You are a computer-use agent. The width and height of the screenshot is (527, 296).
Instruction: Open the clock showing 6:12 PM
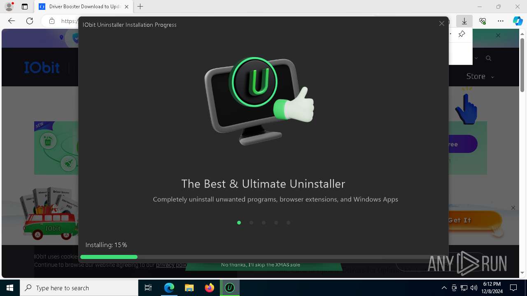(x=492, y=288)
